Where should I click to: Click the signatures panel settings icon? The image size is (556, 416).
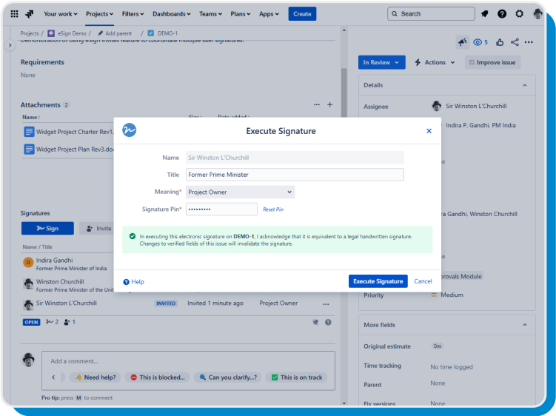click(315, 322)
